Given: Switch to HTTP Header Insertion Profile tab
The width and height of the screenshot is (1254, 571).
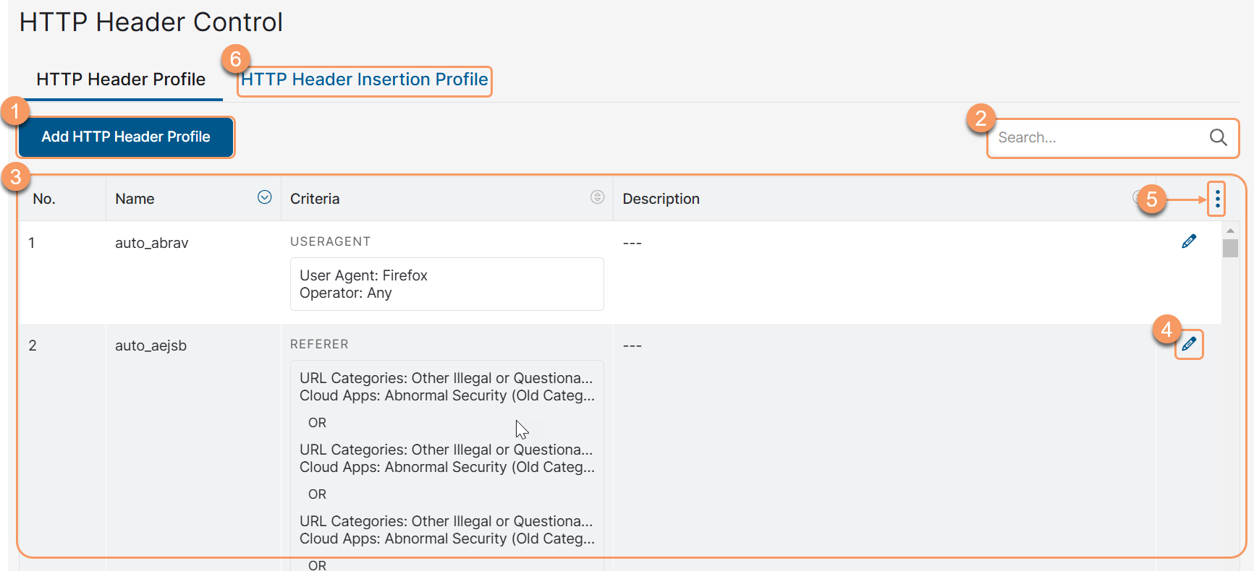Looking at the screenshot, I should click(365, 80).
